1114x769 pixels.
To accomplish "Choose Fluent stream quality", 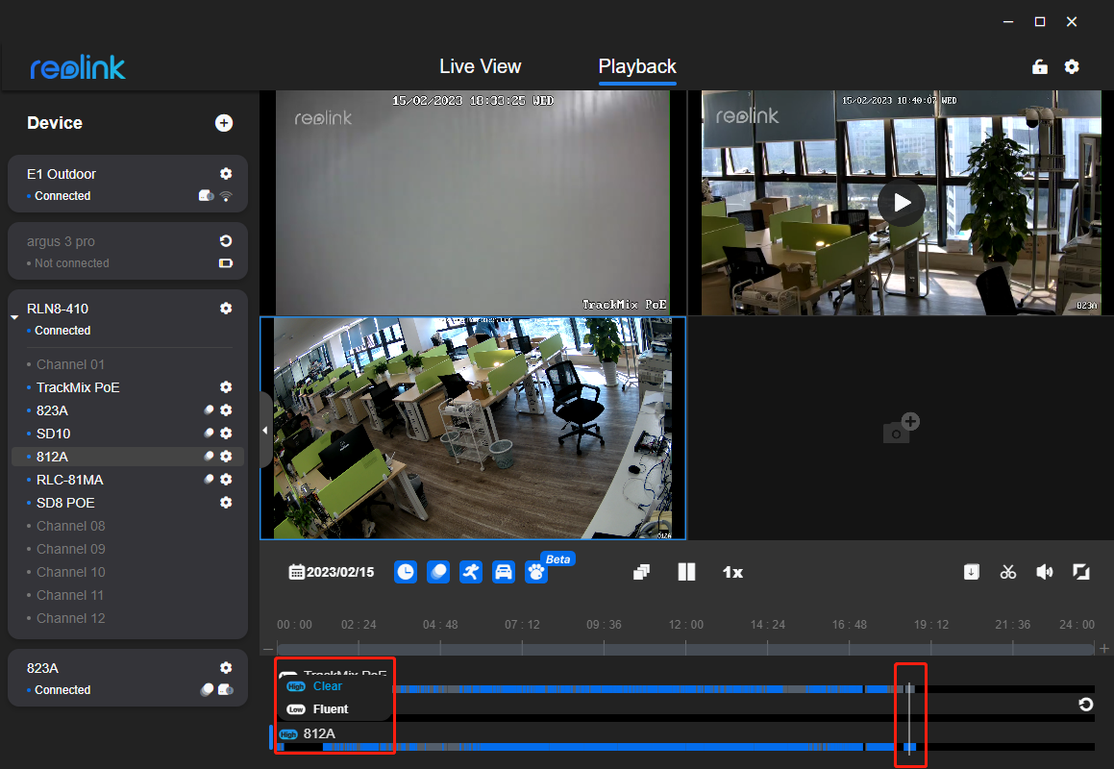I will pos(331,709).
